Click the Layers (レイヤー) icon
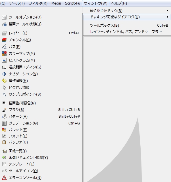Screen dimensions: 171x182 click(4, 33)
